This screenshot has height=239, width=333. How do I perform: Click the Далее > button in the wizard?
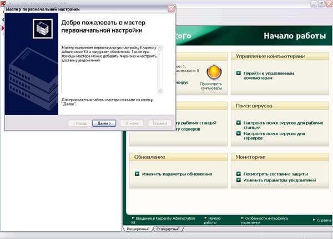pos(104,123)
